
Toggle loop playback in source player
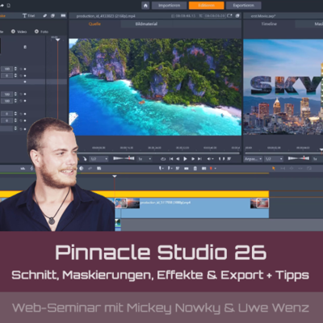point(163,159)
